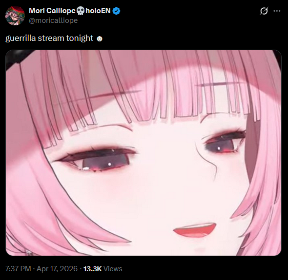The image size is (288, 280).
Task: Click the "guerrilla stream tonight" tweet text
Action: (x=49, y=38)
